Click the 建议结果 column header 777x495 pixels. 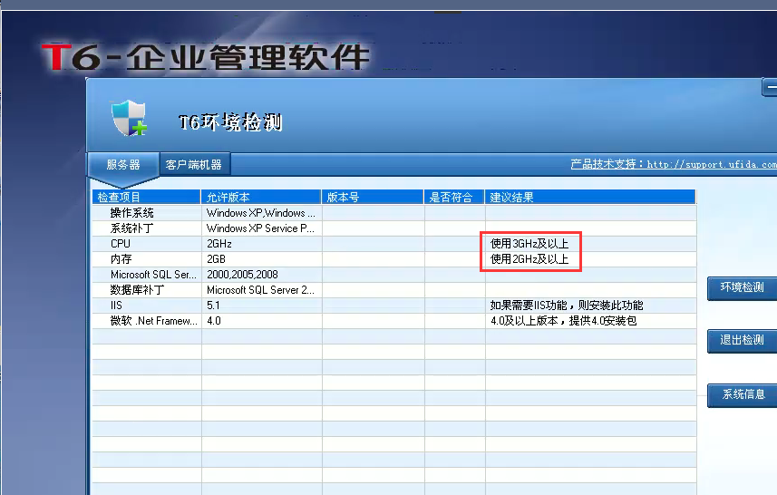point(590,198)
